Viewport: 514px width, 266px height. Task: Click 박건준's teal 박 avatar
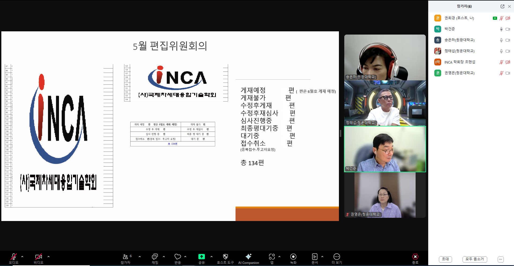click(x=438, y=29)
